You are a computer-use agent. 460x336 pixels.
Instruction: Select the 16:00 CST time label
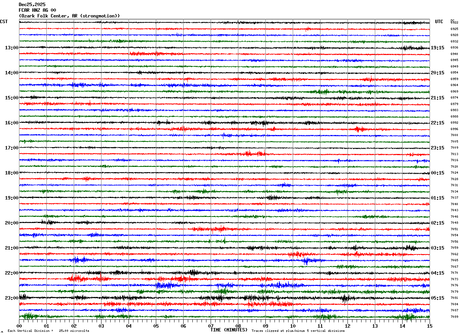(x=12, y=123)
